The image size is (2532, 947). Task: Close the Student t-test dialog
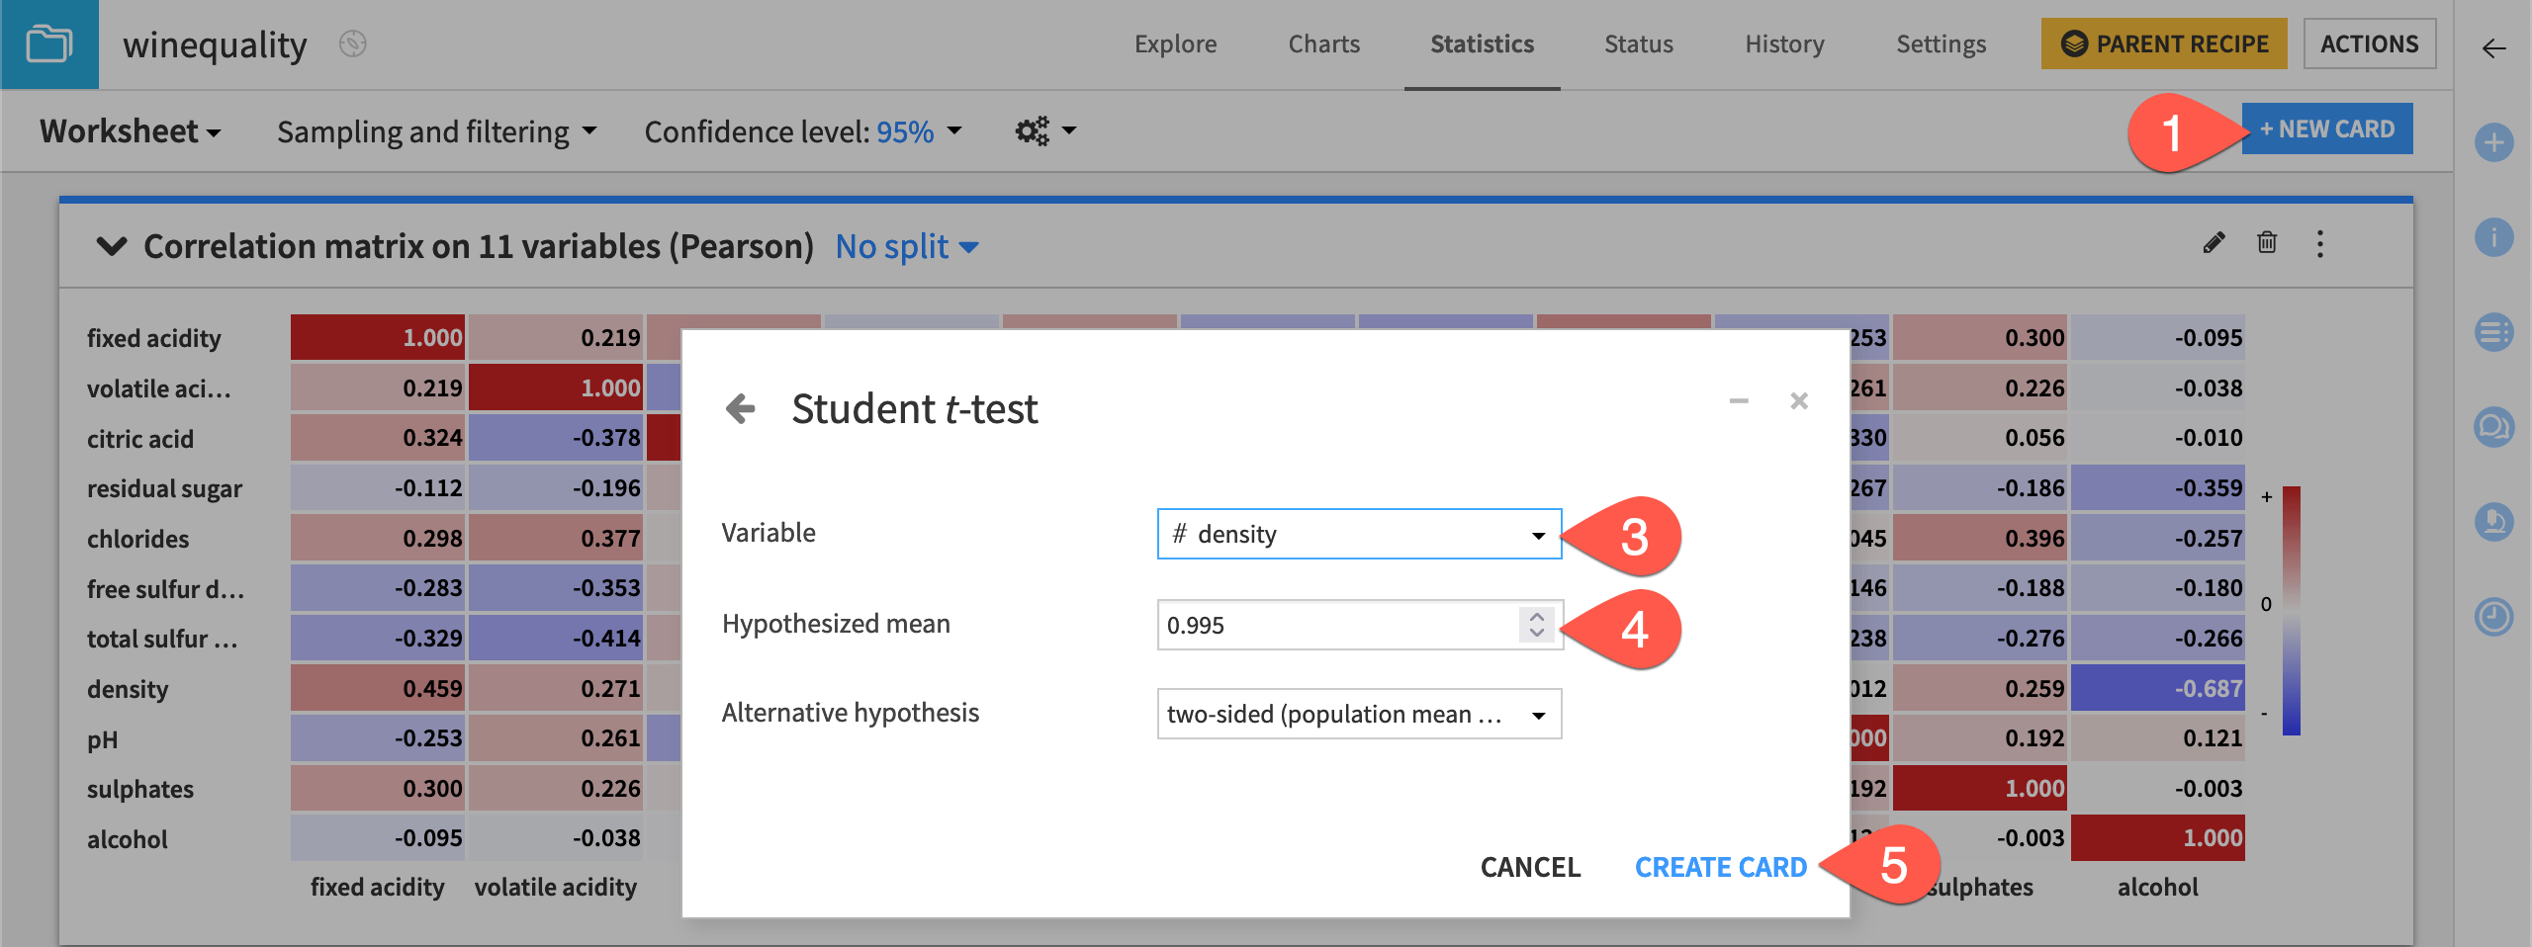click(1799, 400)
